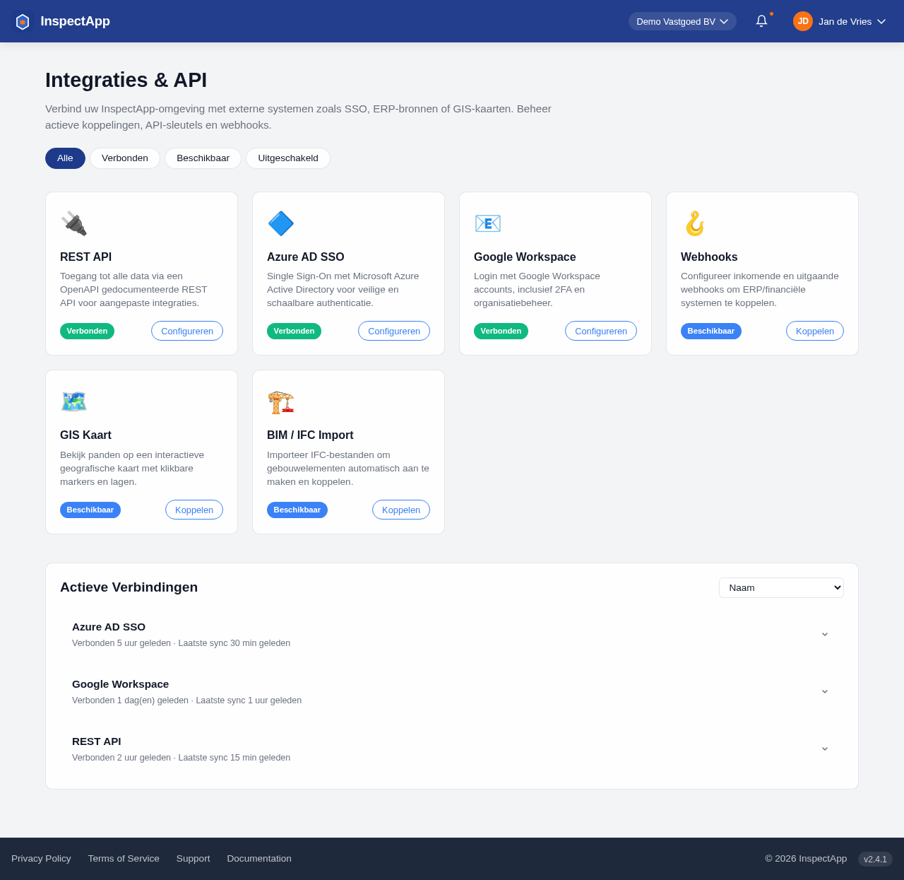
Task: Click the Google Workspace email icon
Action: coord(487,223)
